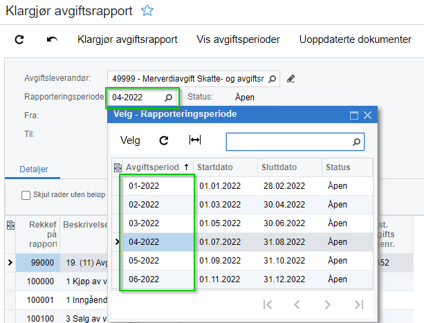Toggle Skjul rader uten beløp checkbox

26,195
